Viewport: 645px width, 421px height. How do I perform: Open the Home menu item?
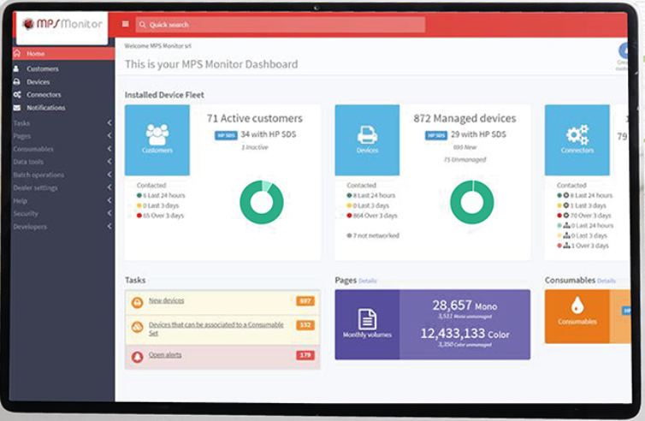(63, 54)
